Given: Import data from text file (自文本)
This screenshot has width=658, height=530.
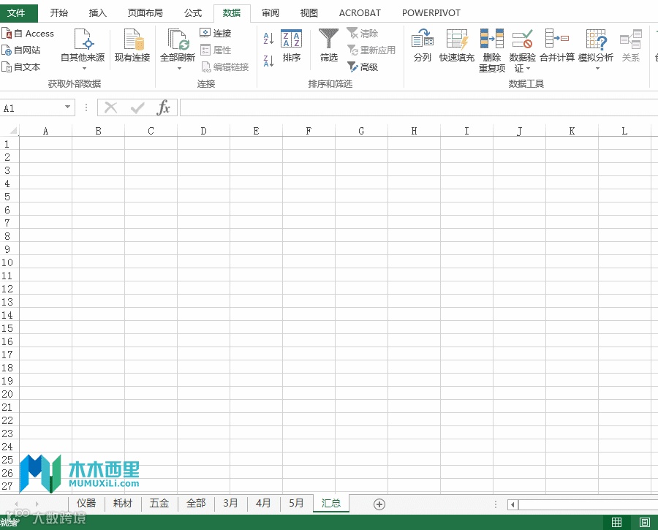Looking at the screenshot, I should coord(21,67).
